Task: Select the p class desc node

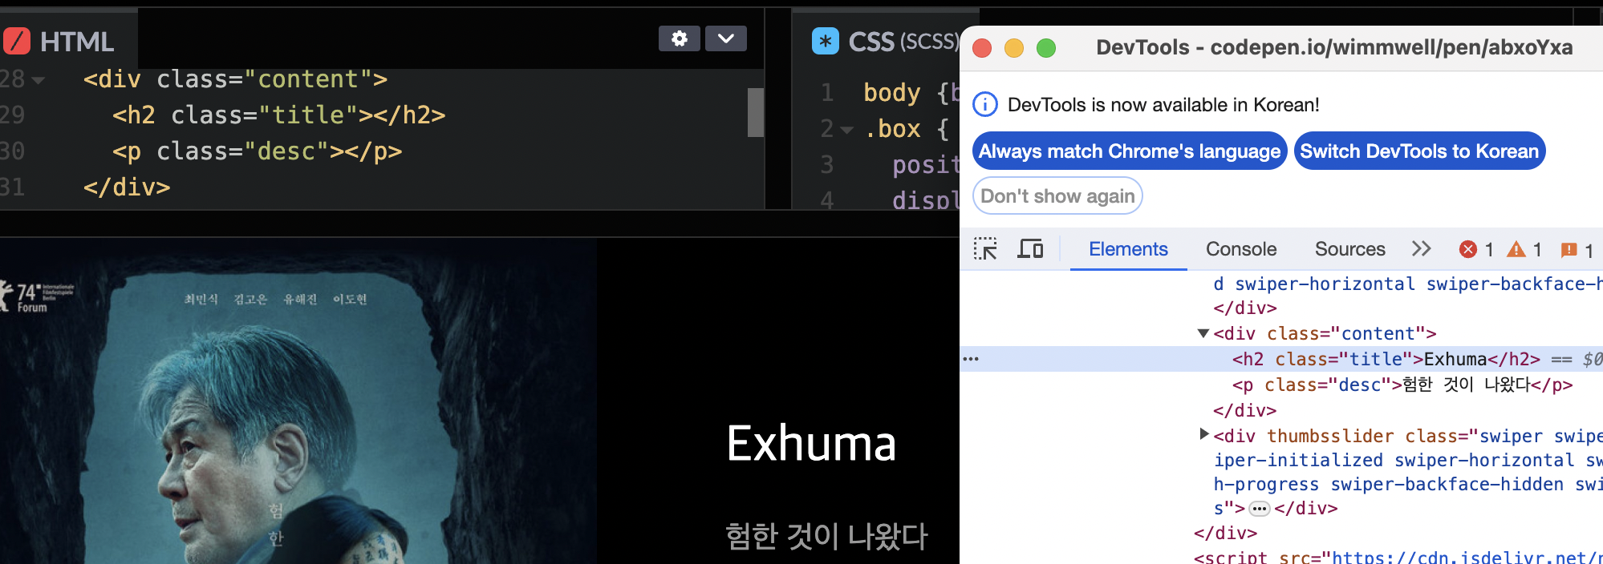Action: (x=1402, y=385)
